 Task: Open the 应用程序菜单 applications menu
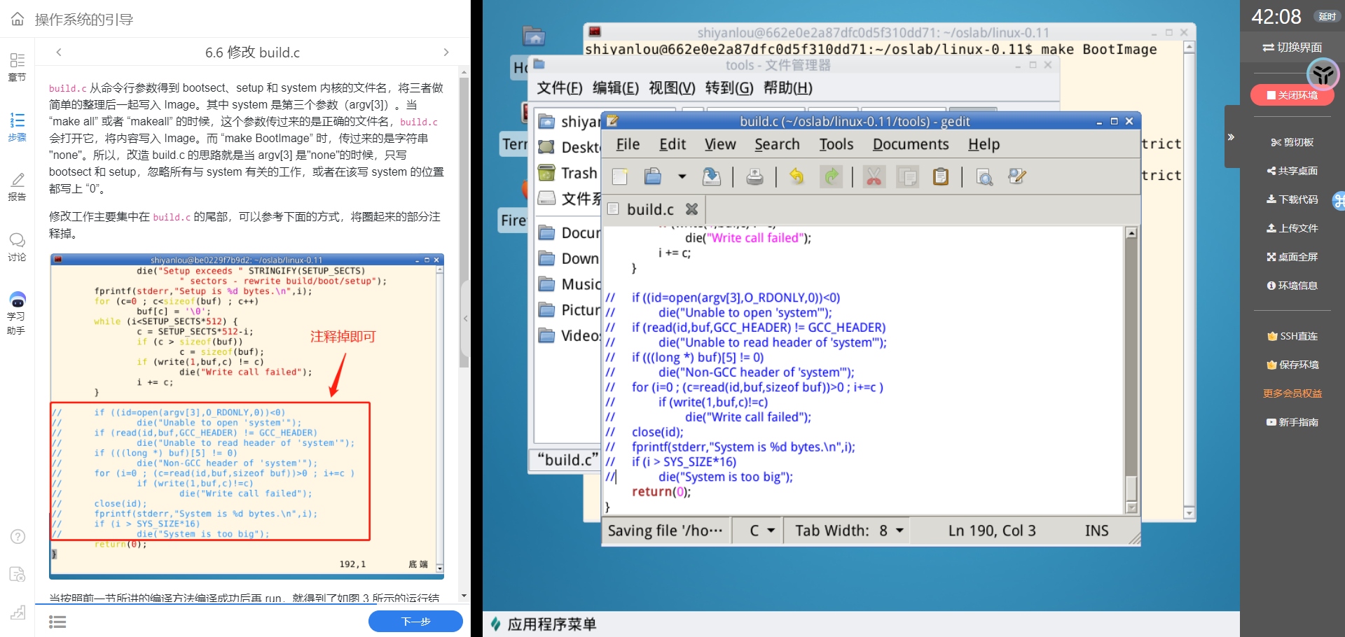click(544, 624)
